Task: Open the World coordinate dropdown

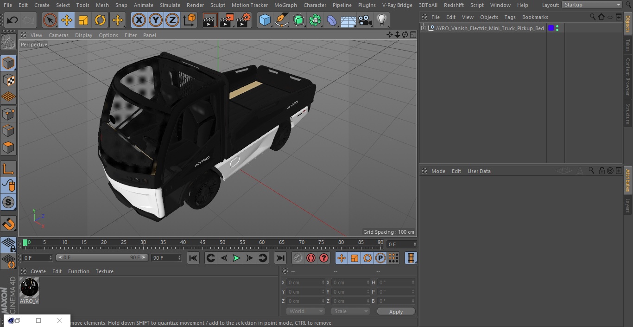Action: (x=305, y=311)
